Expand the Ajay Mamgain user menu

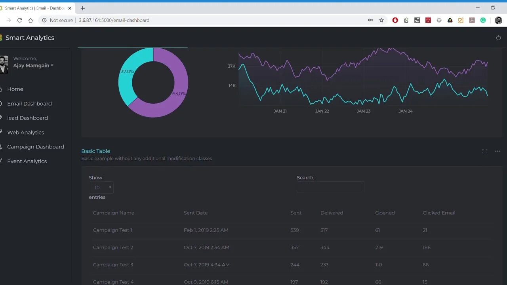[33, 66]
